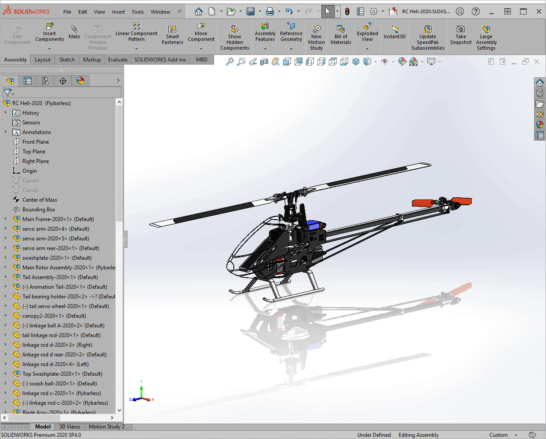Click the Custom units status button
The width and height of the screenshot is (546, 439).
[499, 435]
